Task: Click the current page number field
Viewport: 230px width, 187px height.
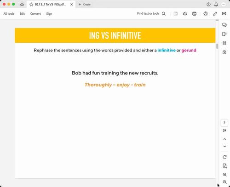Action: [x=224, y=123]
